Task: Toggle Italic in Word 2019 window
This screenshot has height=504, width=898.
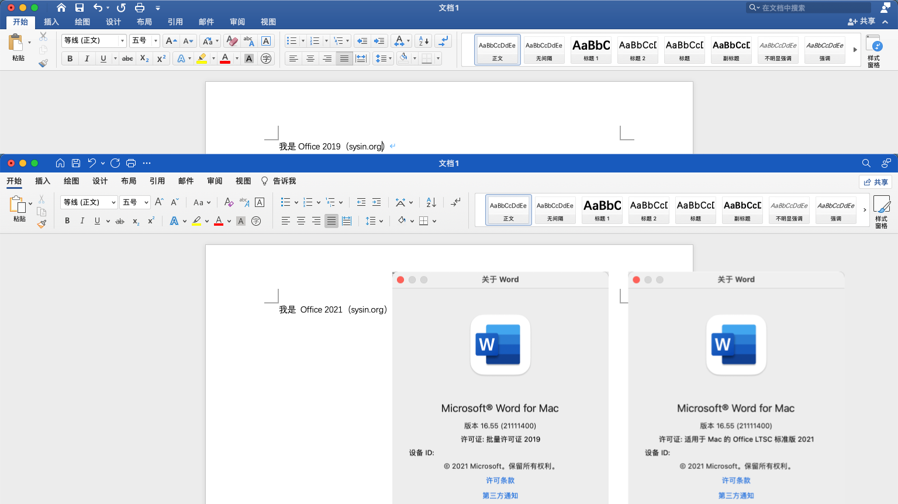Action: pyautogui.click(x=87, y=58)
